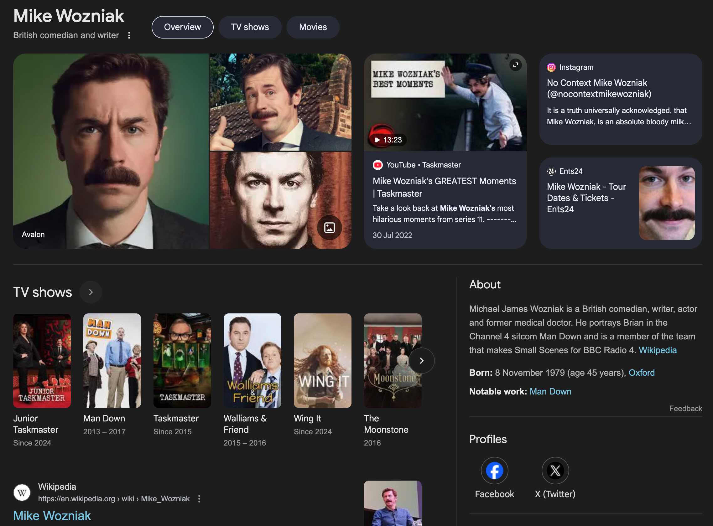
Task: Click the '2013 – 2017' text under Man Down
Action: pos(105,432)
